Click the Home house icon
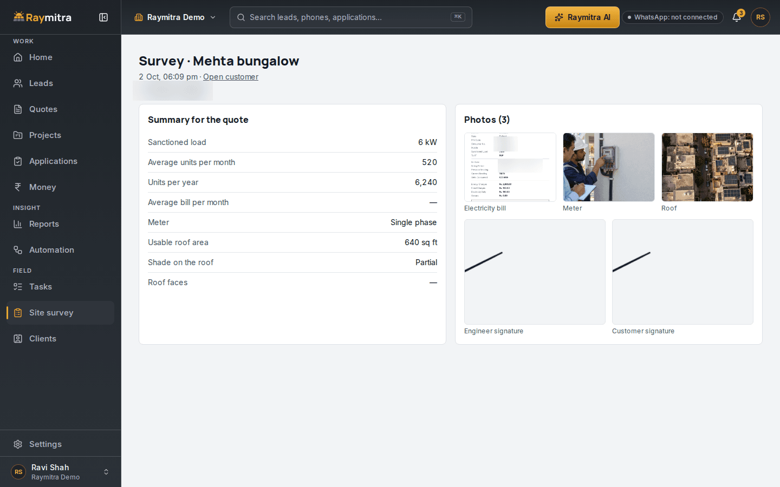Viewport: 780px width, 487px height. coord(18,57)
